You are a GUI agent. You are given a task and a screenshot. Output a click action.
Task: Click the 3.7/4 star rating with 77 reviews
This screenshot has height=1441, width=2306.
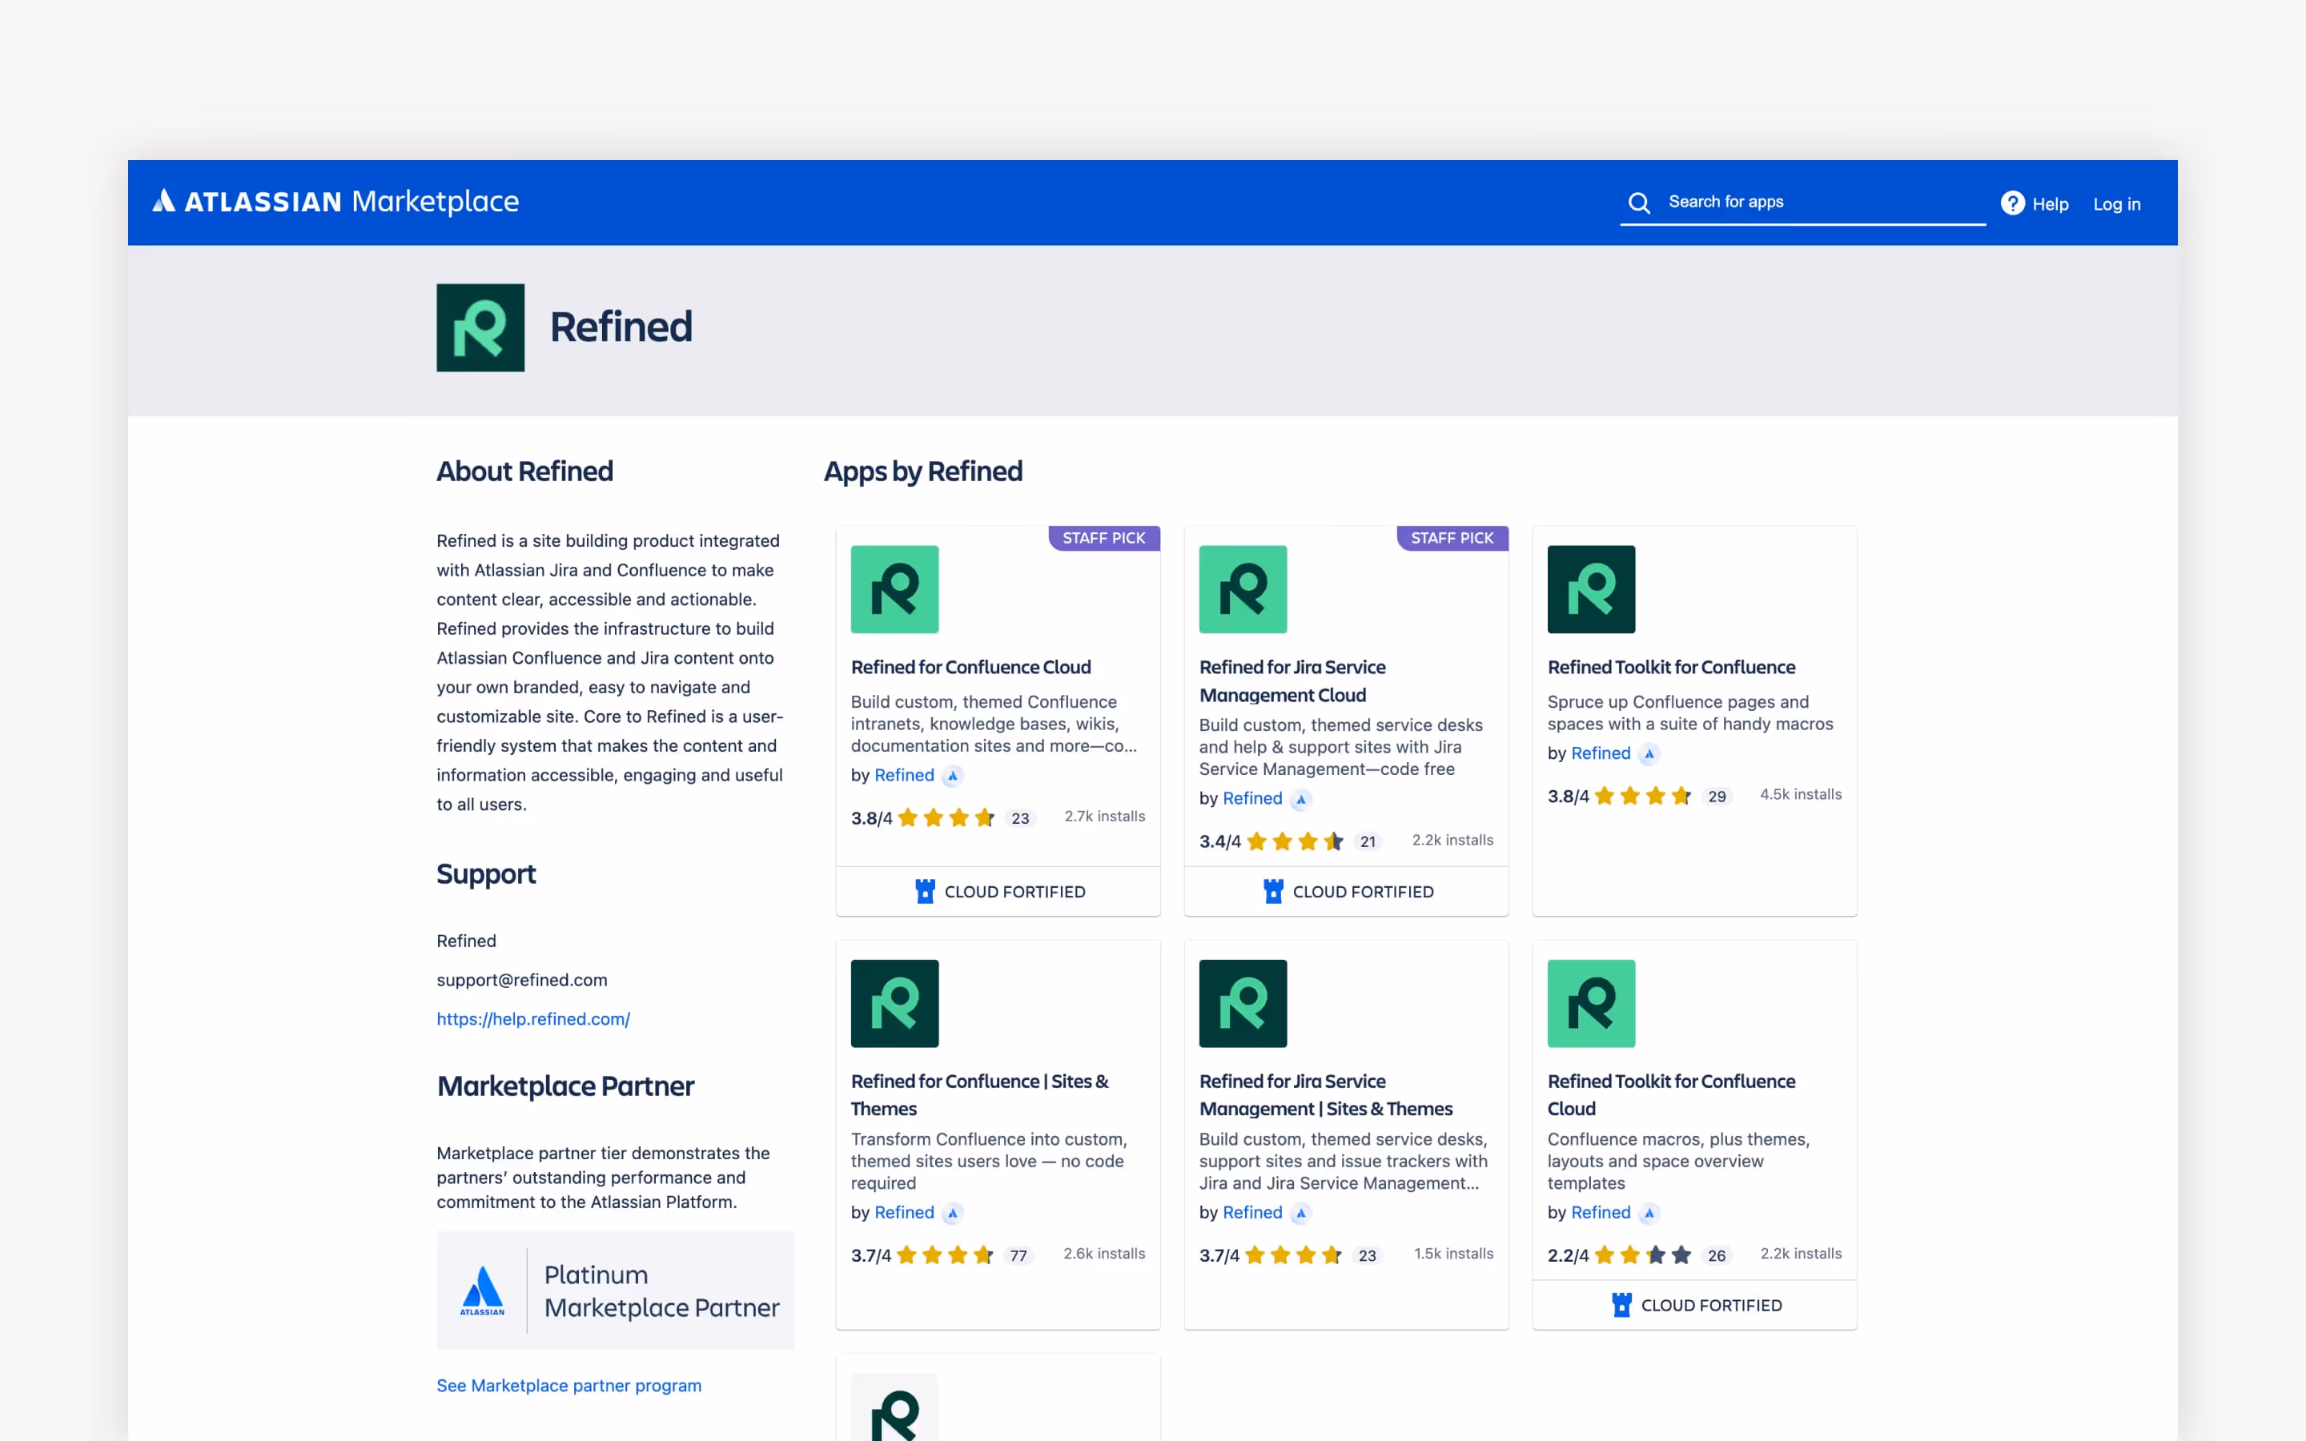click(944, 1255)
